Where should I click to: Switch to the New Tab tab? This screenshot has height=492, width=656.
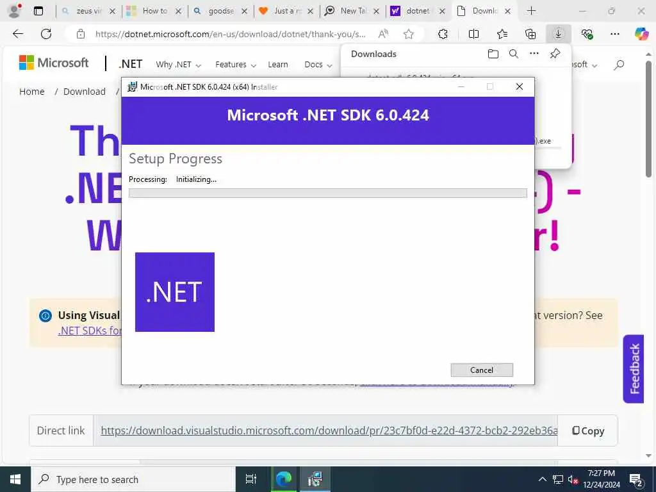(x=353, y=12)
